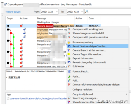Choose Compare with previous revision
Screen dimensions: 132x106
pos(90,37)
